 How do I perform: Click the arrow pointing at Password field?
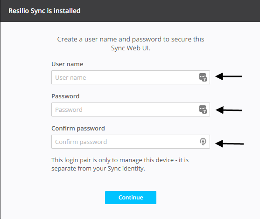click(229, 110)
